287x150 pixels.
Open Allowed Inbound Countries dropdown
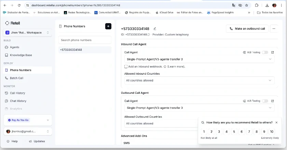[x=199, y=80]
